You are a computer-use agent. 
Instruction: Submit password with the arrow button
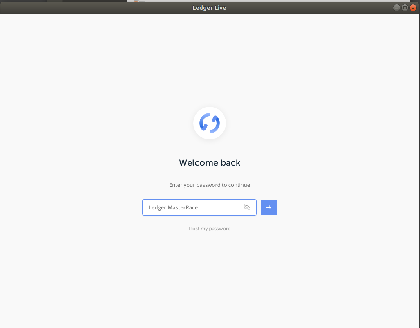[x=269, y=207]
